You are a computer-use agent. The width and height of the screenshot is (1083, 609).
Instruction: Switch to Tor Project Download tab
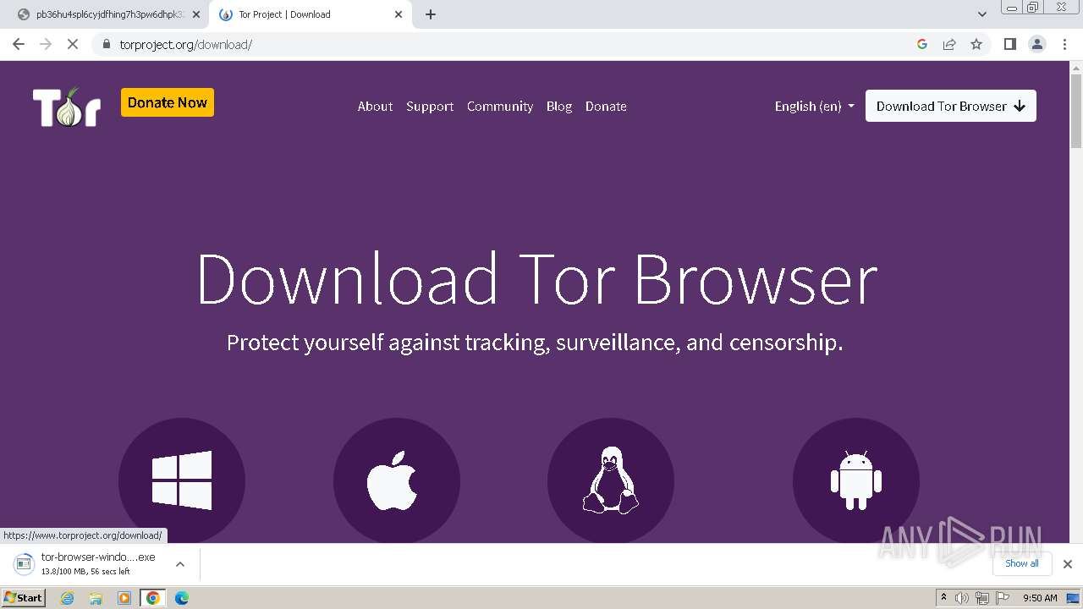(x=311, y=14)
